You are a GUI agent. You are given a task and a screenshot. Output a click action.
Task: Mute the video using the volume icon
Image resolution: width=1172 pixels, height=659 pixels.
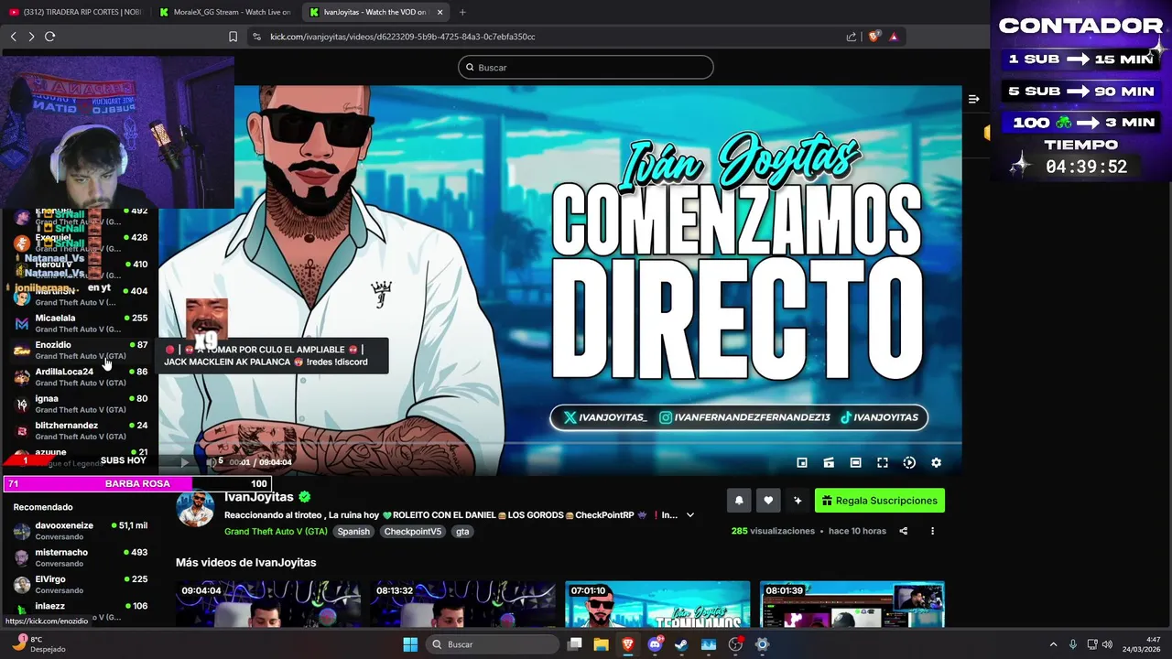coord(210,462)
